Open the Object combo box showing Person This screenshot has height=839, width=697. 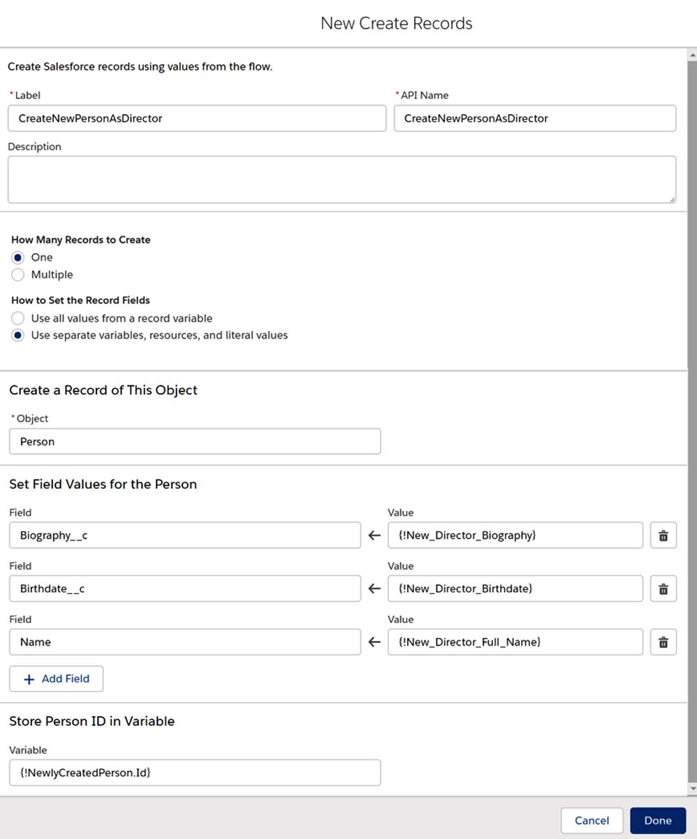coord(195,442)
